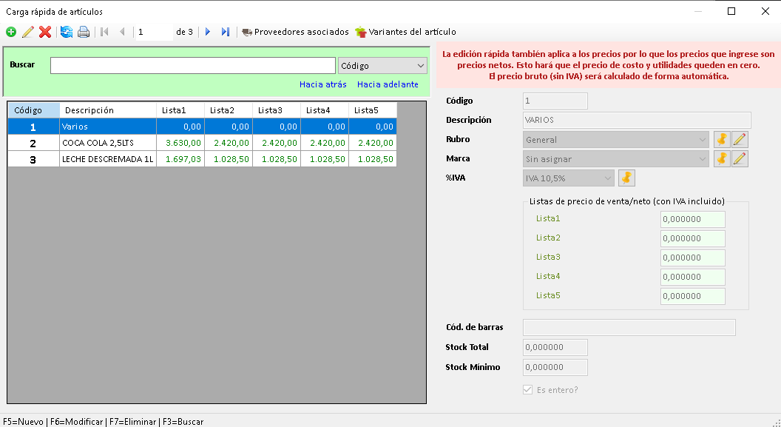Jump to the last record arrow

[226, 32]
